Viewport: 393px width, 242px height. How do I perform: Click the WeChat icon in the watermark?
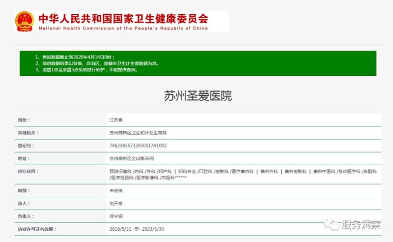(334, 225)
